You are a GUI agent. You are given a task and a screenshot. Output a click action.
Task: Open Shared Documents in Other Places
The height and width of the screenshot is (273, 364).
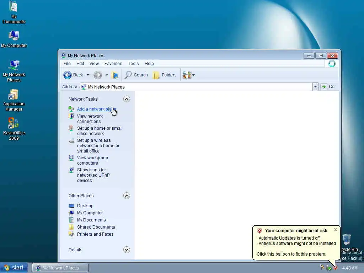tap(96, 227)
